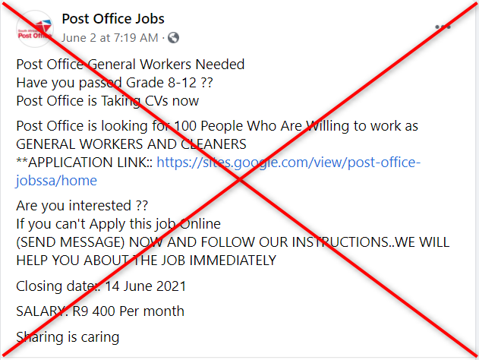This screenshot has width=479, height=360.
Task: Click the 'Have you passed Grade 8-12' line
Action: coord(115,83)
